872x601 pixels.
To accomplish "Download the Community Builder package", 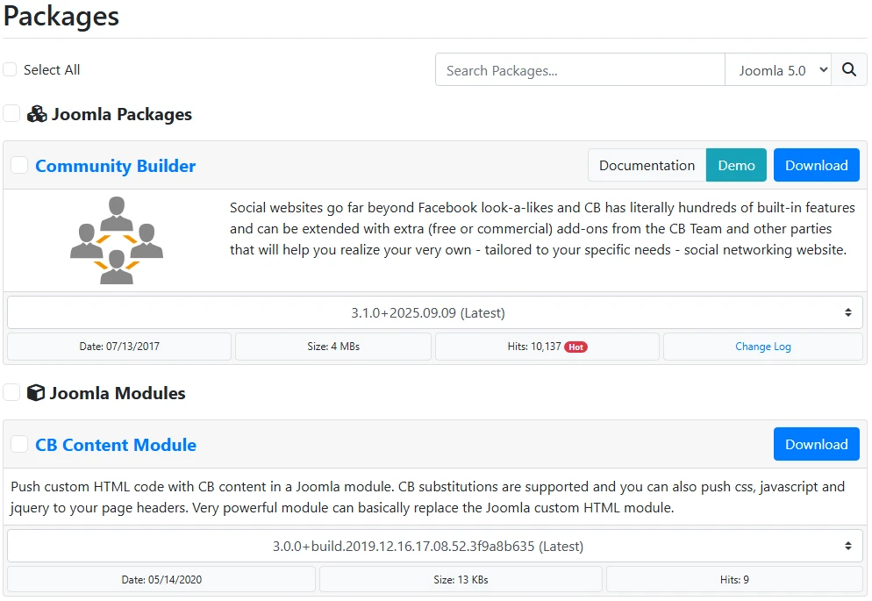I will click(x=816, y=165).
